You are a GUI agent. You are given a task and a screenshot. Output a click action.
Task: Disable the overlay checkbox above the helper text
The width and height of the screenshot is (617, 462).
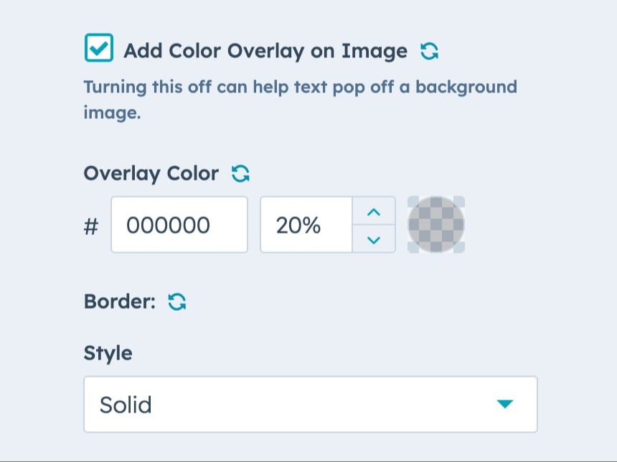coord(99,47)
